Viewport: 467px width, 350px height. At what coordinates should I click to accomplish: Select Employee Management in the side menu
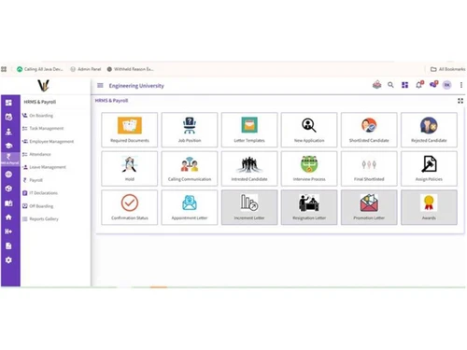point(48,141)
